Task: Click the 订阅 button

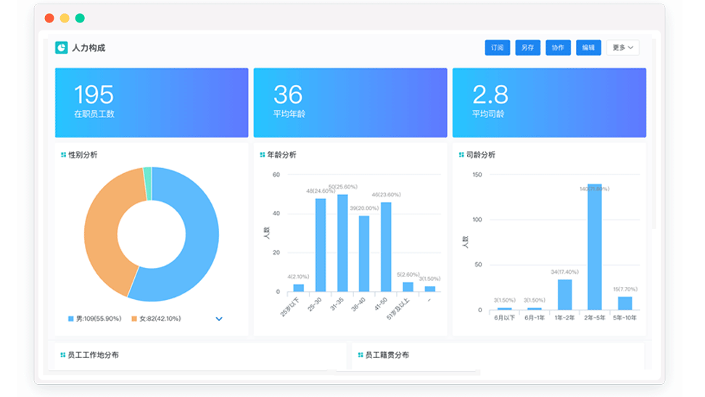Action: [x=498, y=48]
